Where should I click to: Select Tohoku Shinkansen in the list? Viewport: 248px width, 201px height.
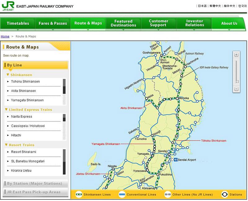[x=25, y=82]
